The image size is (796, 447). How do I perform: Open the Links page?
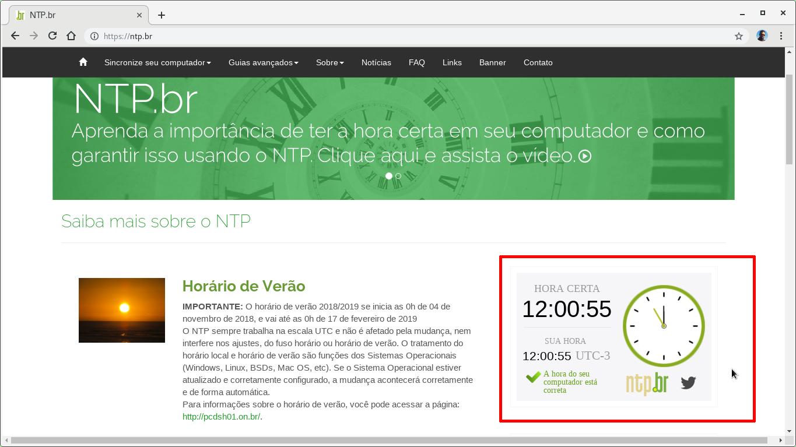pos(452,62)
